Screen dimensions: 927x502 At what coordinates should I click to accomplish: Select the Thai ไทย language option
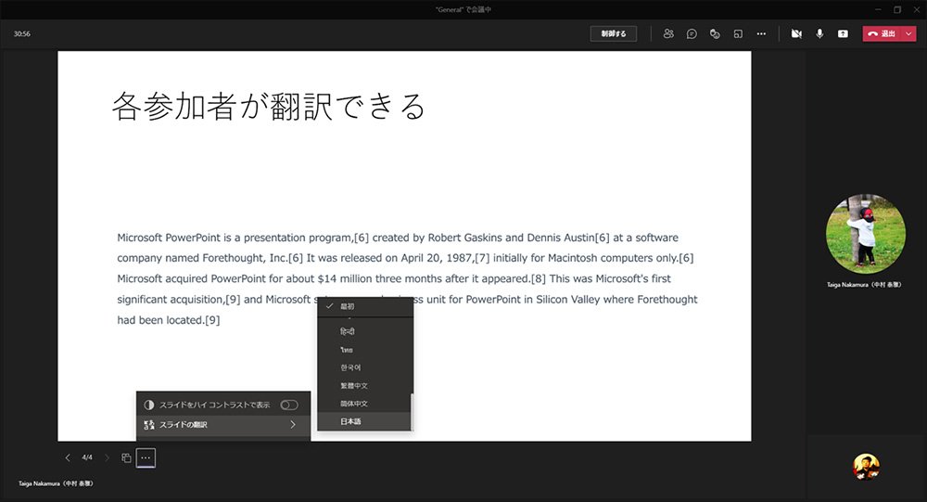click(x=364, y=350)
